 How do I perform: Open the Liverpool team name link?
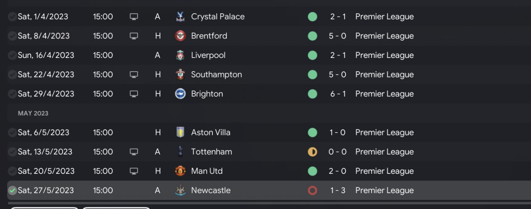click(208, 55)
